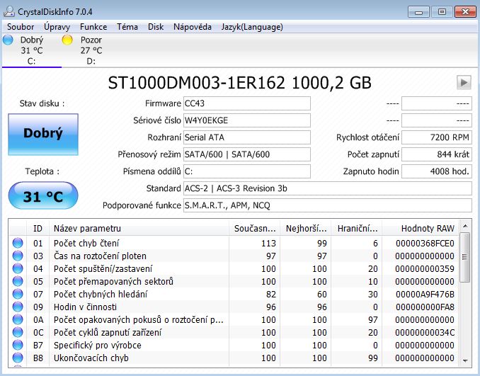Click the Firmware field showing CC43
This screenshot has width=480, height=376.
pyautogui.click(x=246, y=103)
